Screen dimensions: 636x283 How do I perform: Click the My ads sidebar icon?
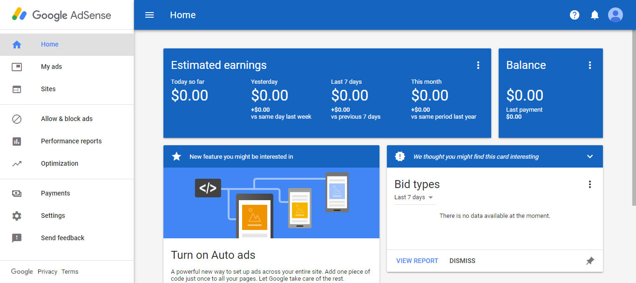click(x=17, y=67)
